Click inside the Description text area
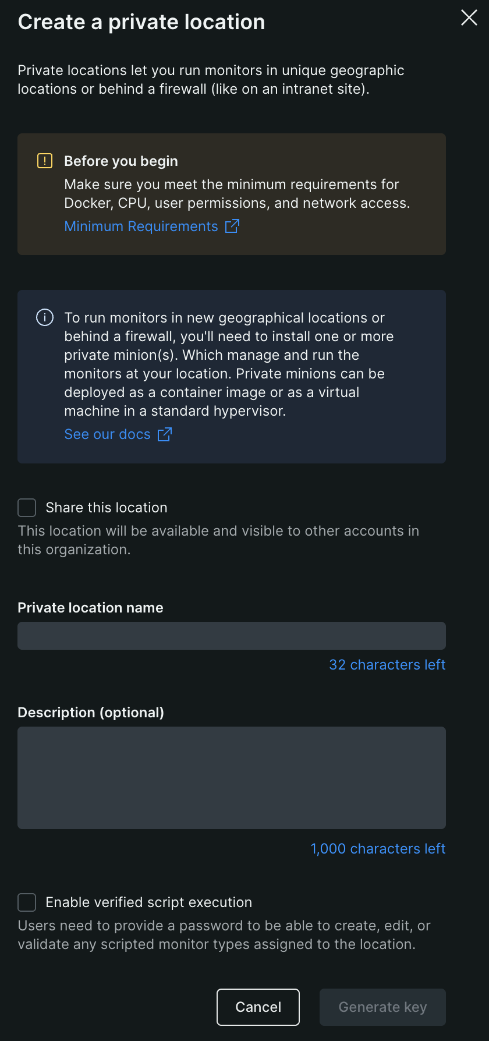This screenshot has width=489, height=1041. coord(232,778)
